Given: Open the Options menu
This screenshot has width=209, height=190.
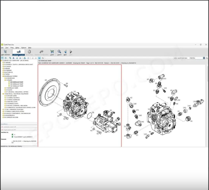Looking at the screenshot, I should click(x=24, y=48).
